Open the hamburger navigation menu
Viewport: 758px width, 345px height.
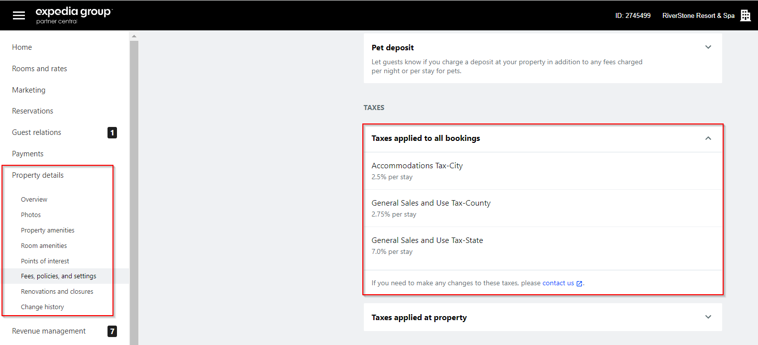pos(19,15)
